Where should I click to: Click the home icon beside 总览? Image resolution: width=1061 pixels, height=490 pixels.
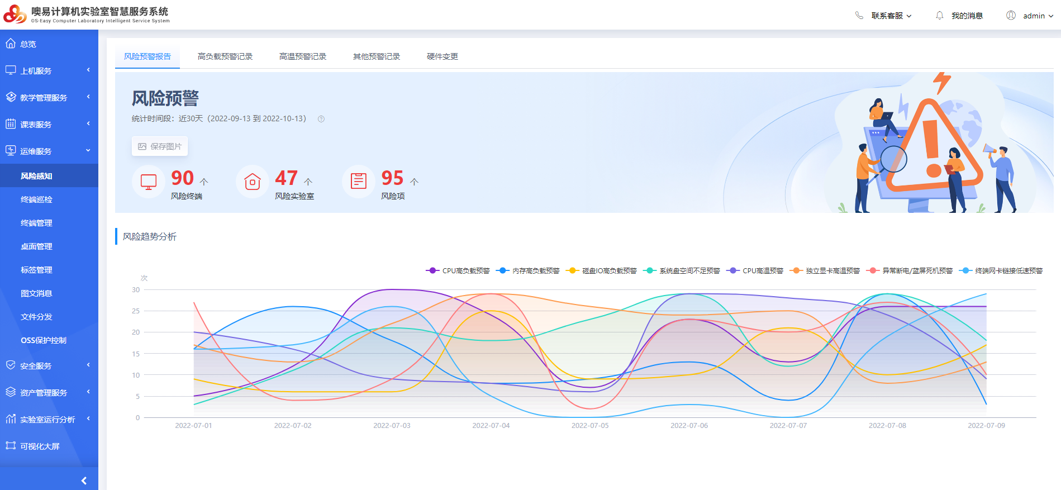tap(11, 44)
